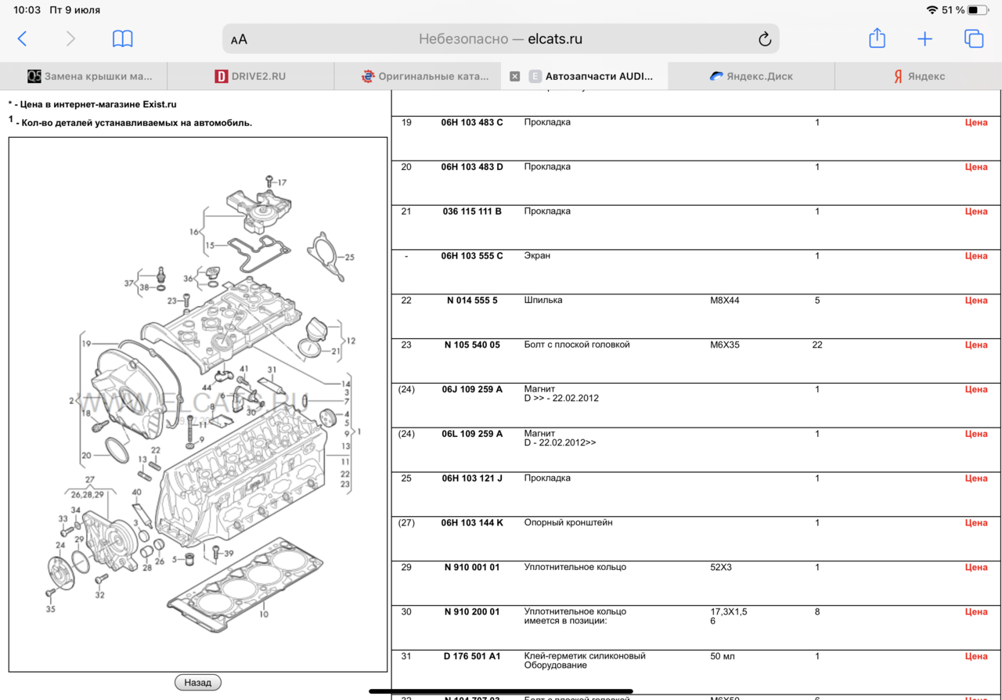Image resolution: width=1002 pixels, height=700 pixels.
Task: Show the tab overview icon
Action: click(973, 39)
